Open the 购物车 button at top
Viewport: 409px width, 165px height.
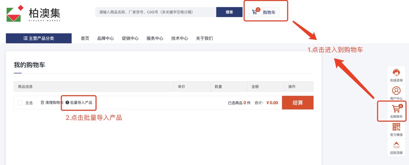point(264,12)
